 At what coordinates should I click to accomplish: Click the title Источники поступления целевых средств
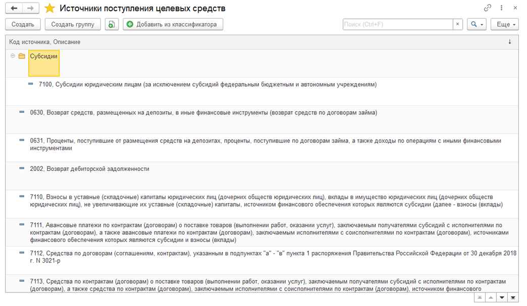coord(142,9)
